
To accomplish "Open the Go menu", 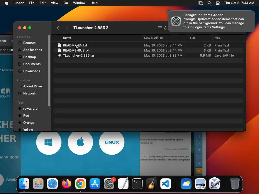I will [66, 3].
